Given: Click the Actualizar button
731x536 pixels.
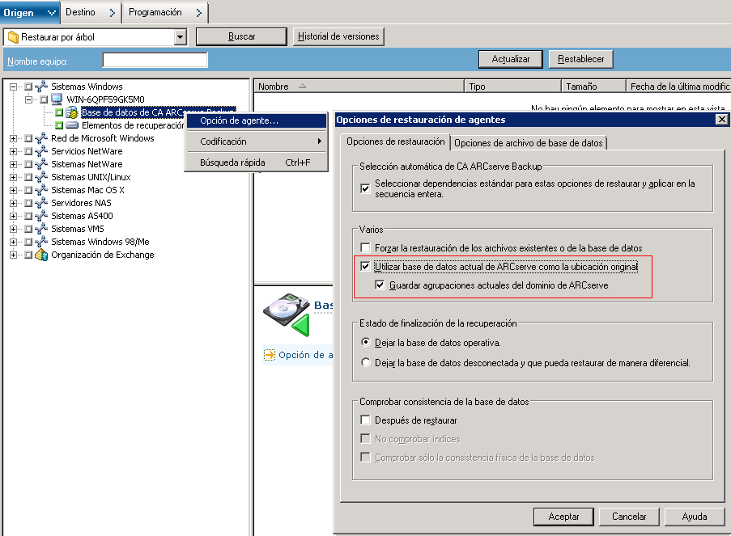Looking at the screenshot, I should (x=511, y=59).
